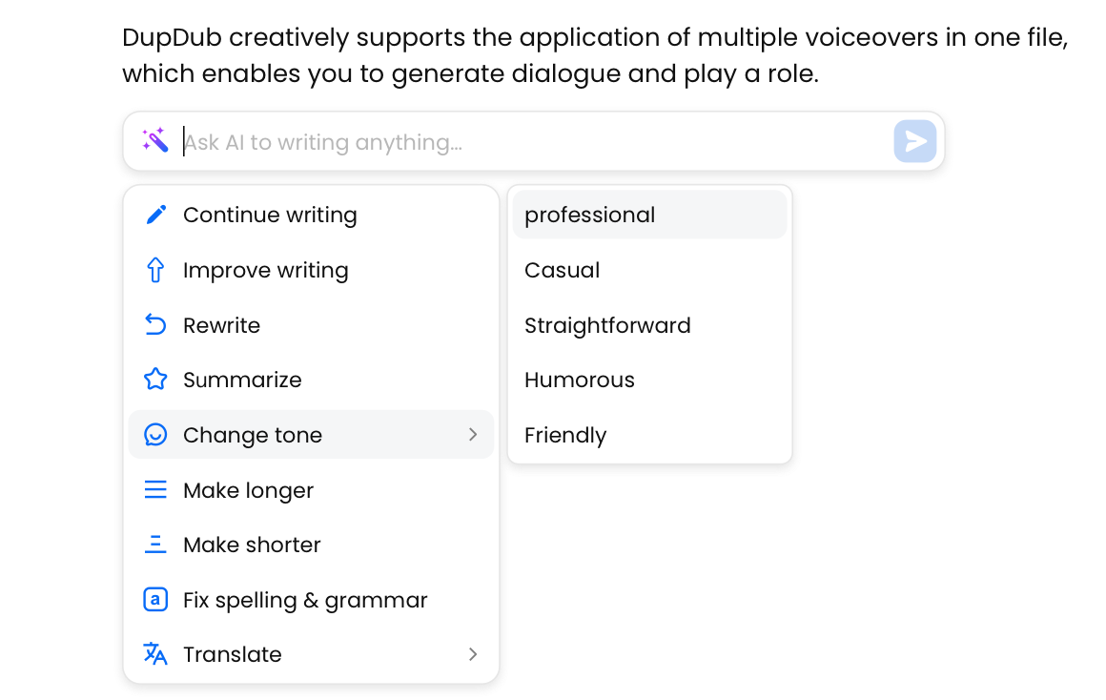Click the blue send button
1106x700 pixels.
pyautogui.click(x=914, y=140)
